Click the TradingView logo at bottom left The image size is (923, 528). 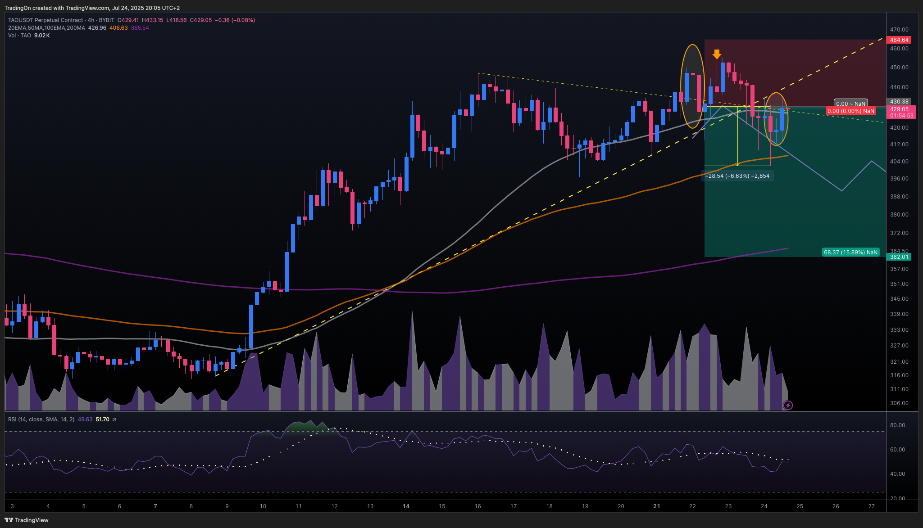[27, 520]
